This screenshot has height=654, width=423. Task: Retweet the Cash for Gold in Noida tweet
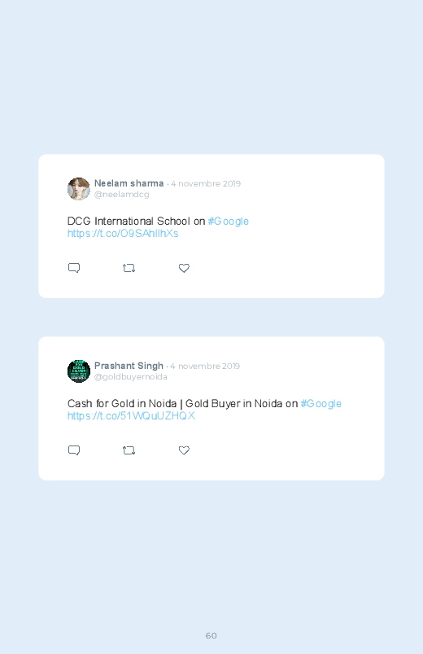tap(129, 450)
